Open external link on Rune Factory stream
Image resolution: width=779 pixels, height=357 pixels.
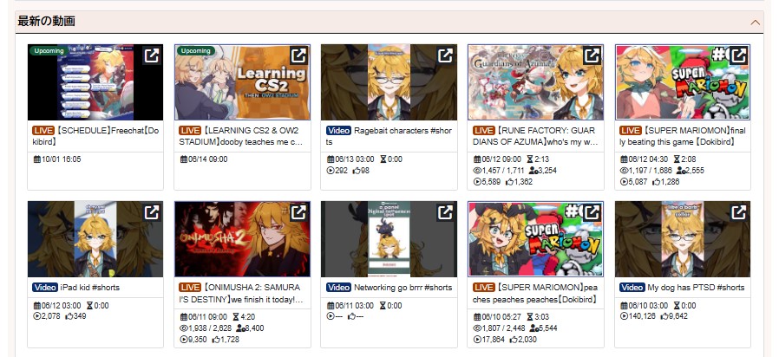tap(592, 55)
